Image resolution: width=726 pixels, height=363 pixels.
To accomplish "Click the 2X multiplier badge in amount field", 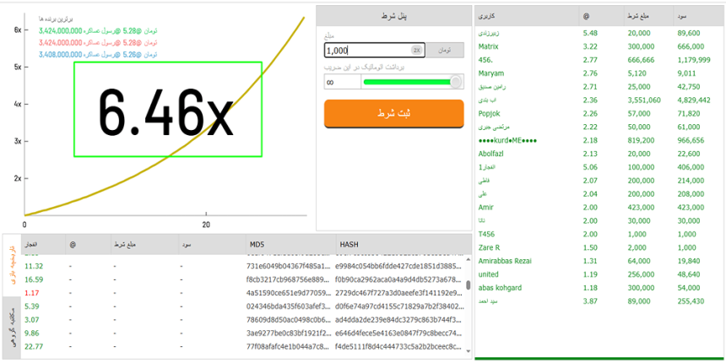I will [x=416, y=51].
